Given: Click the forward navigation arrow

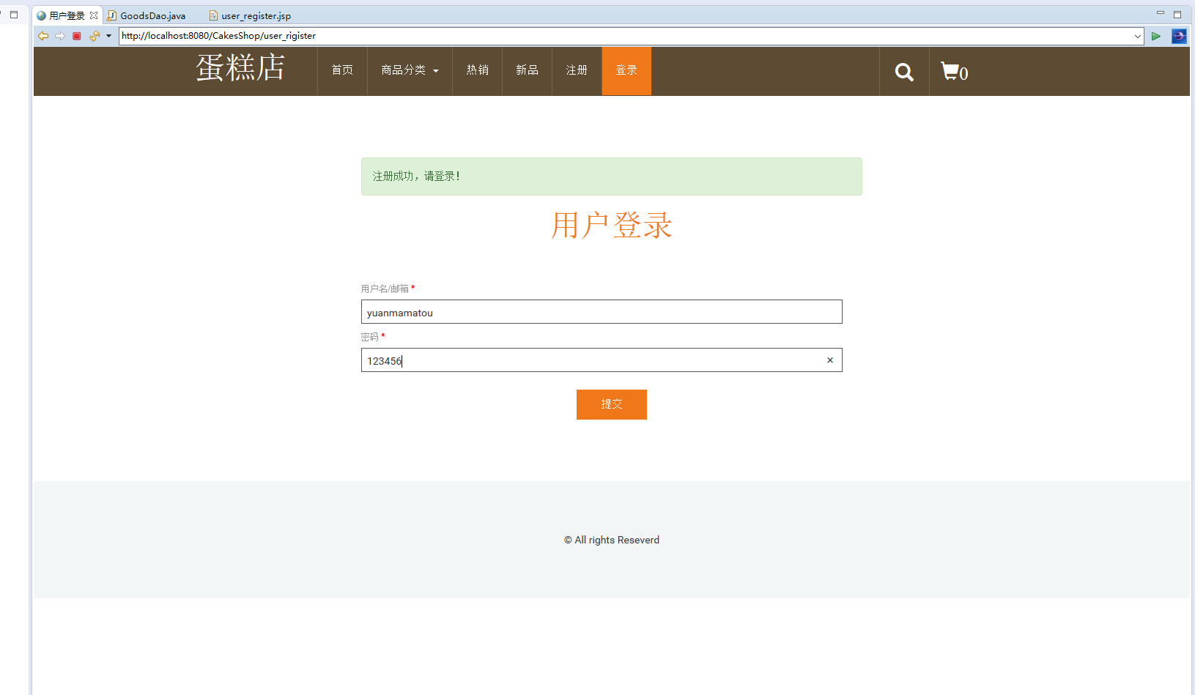Looking at the screenshot, I should pyautogui.click(x=59, y=35).
